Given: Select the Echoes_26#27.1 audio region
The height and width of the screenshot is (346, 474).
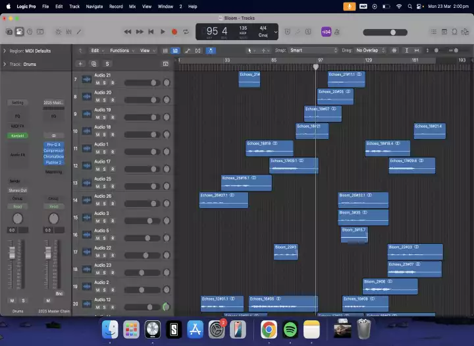Looking at the screenshot, I should [x=224, y=200].
